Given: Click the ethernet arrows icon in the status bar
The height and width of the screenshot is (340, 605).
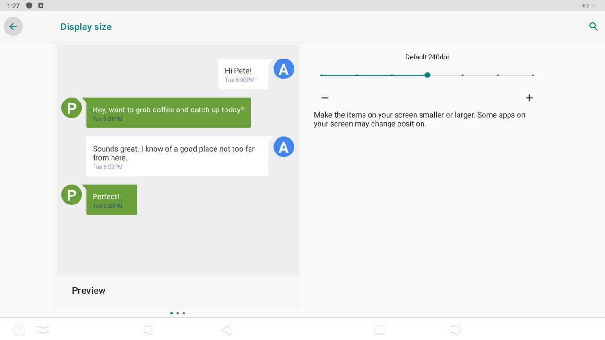Looking at the screenshot, I should [x=586, y=6].
